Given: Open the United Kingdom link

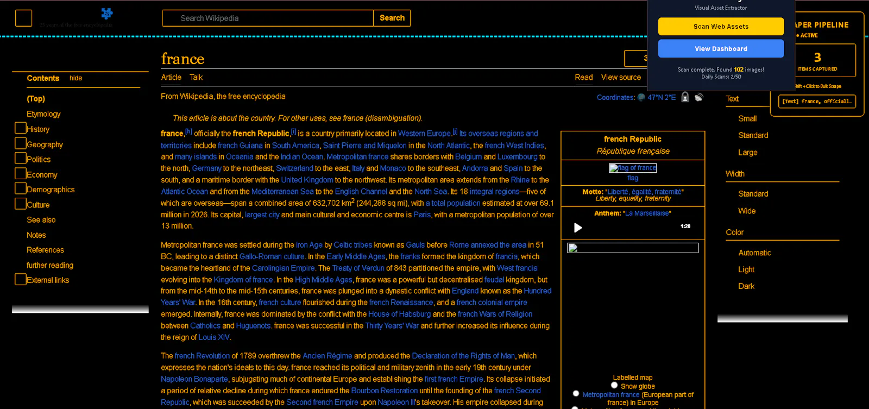Looking at the screenshot, I should pyautogui.click(x=307, y=180).
